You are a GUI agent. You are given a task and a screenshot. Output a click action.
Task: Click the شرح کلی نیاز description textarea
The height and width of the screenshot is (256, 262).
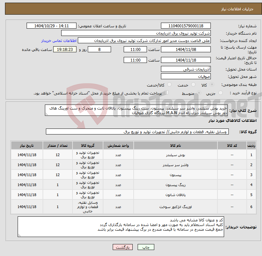click(136, 110)
